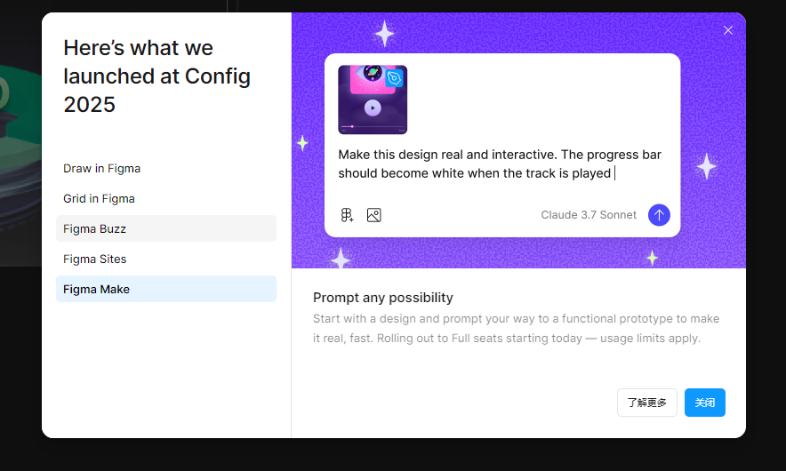Click into the prompt text field
This screenshot has height=471, width=786.
500,164
